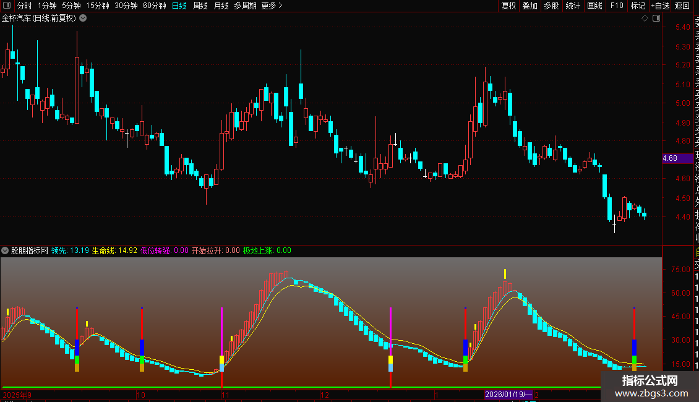Open the 画线 drawing tools
The image size is (699, 402).
point(594,6)
